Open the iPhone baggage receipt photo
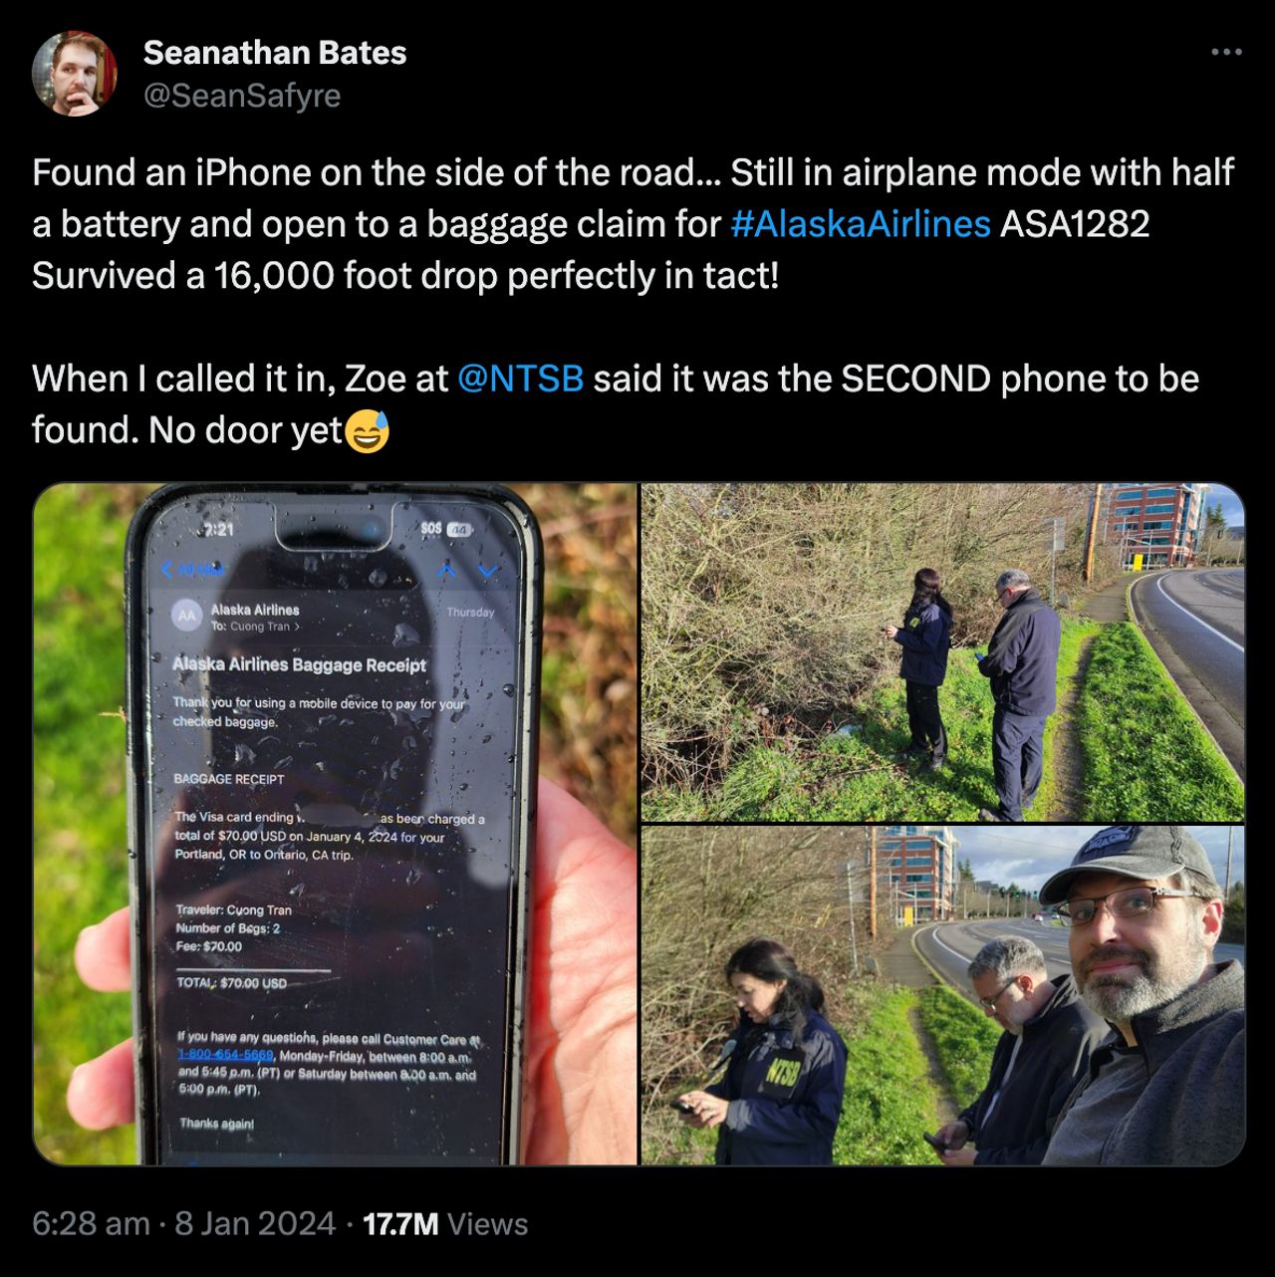The image size is (1275, 1277). click(335, 824)
